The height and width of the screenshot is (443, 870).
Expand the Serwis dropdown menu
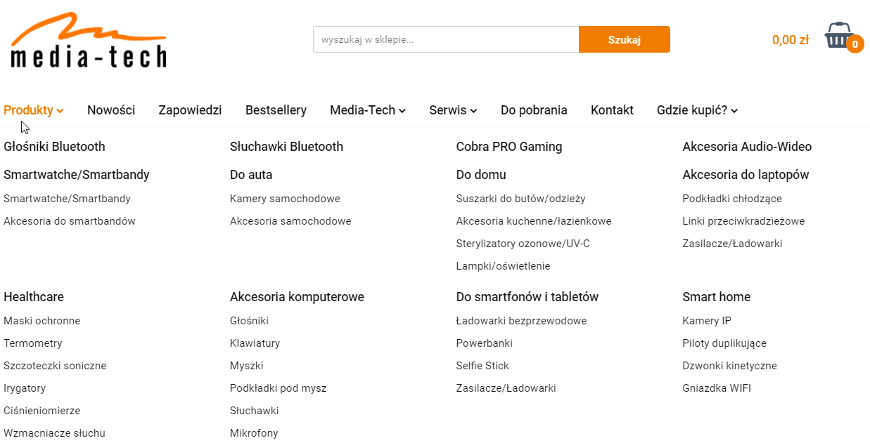(453, 110)
